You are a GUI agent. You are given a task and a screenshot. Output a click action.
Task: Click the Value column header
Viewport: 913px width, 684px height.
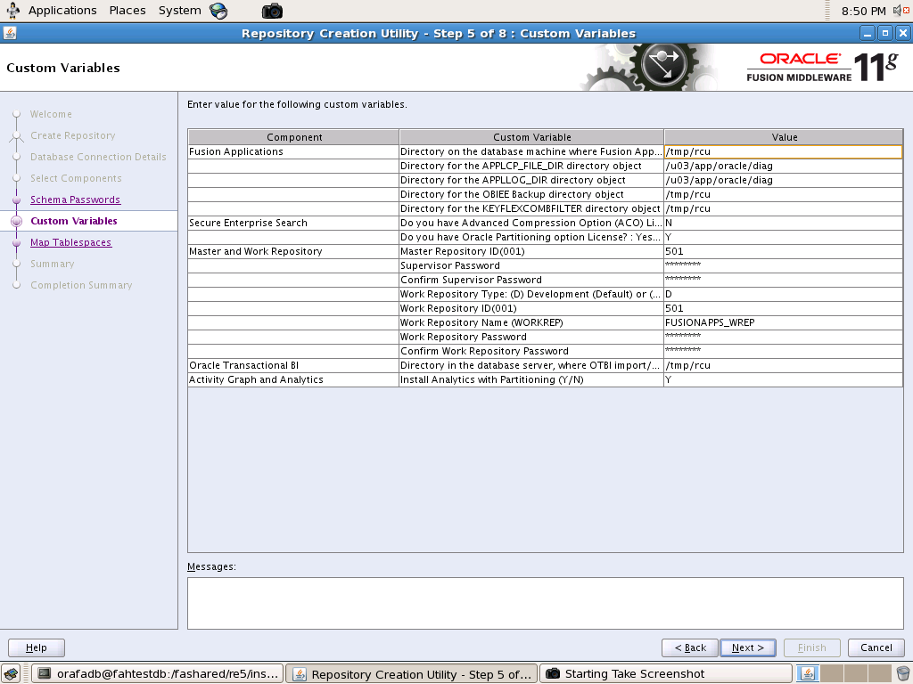click(784, 137)
